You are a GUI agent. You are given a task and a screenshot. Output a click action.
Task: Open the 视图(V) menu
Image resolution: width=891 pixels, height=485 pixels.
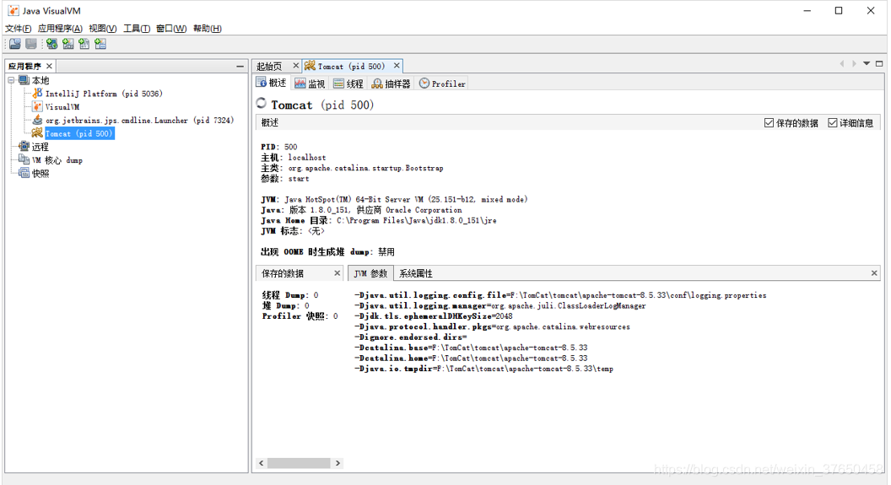coord(103,29)
